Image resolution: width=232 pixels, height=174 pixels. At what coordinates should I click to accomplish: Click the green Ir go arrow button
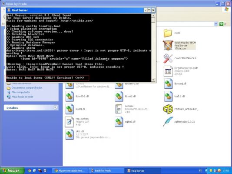[221, 23]
